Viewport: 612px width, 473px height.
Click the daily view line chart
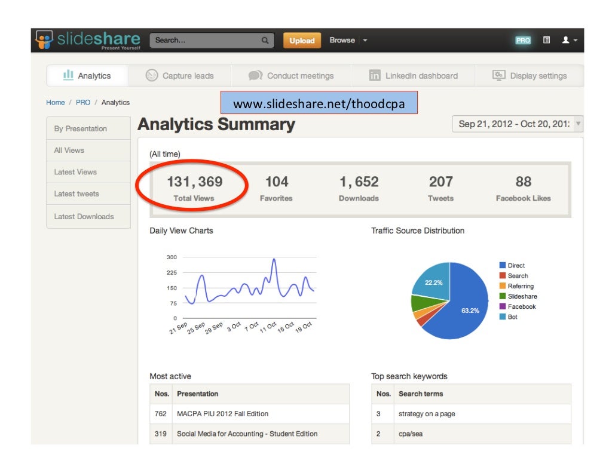[x=249, y=288]
